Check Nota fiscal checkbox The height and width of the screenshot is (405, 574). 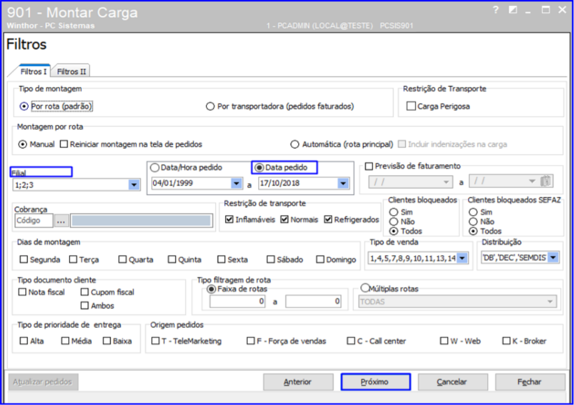(22, 292)
